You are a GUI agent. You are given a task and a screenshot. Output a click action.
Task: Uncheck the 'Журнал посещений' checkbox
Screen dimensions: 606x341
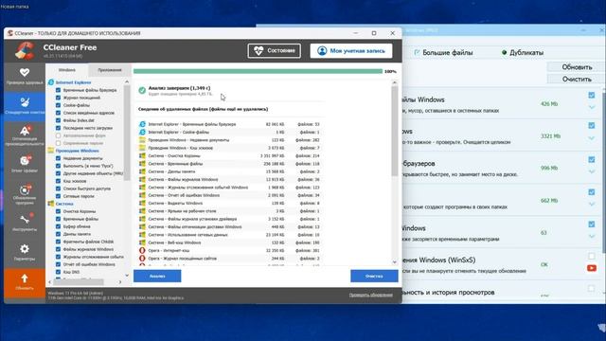click(x=58, y=98)
